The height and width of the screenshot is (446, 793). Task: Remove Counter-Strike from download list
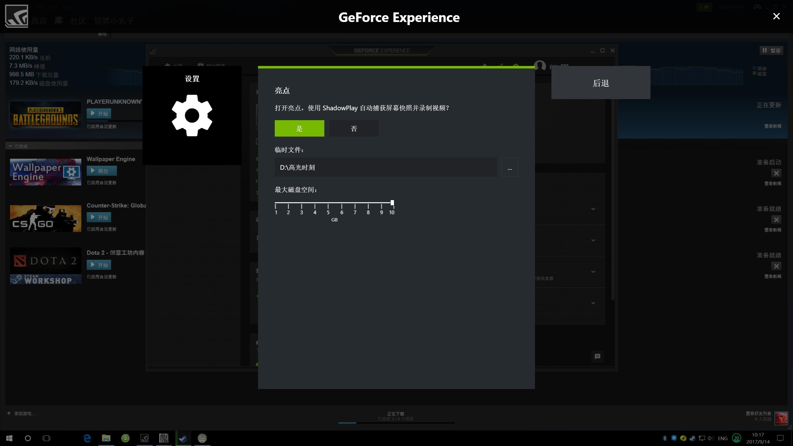(776, 220)
